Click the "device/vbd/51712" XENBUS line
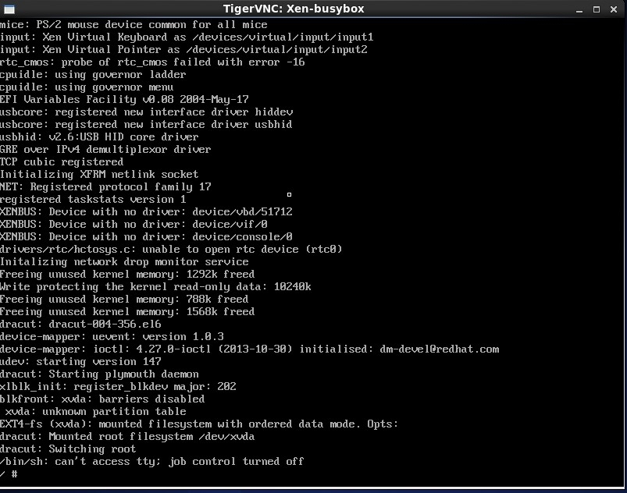Screen dimensions: 627x493 [146, 211]
